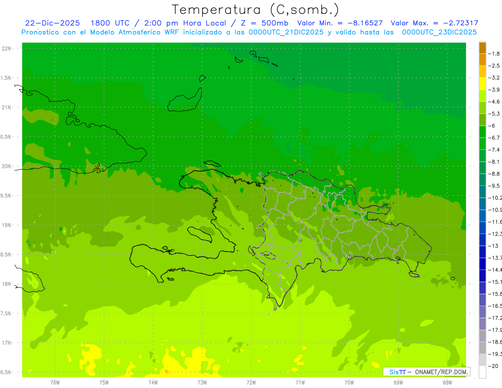Click the '-3.2' legend value
The image size is (502, 388).
(494, 78)
